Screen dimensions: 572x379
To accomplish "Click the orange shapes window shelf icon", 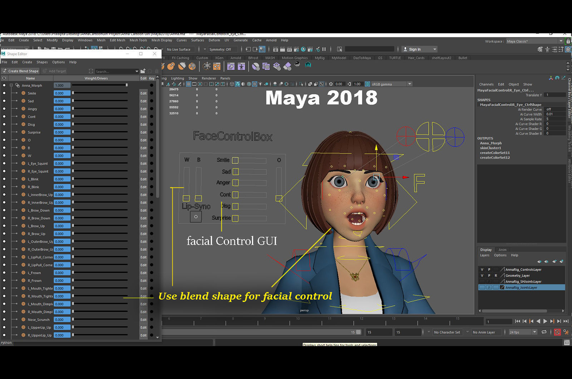I will click(x=217, y=66).
